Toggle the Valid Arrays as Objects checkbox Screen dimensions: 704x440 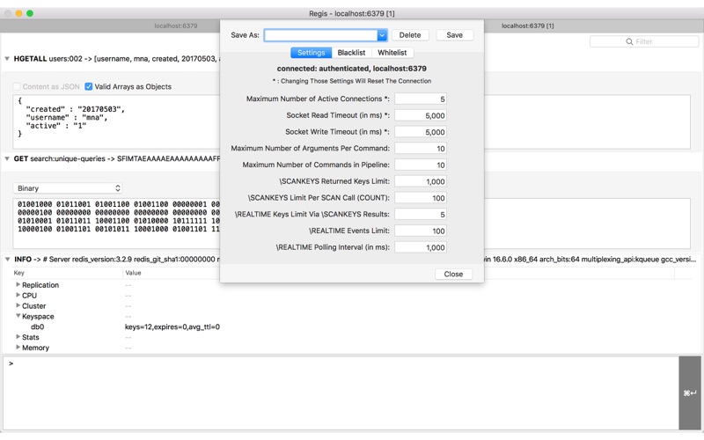click(89, 86)
